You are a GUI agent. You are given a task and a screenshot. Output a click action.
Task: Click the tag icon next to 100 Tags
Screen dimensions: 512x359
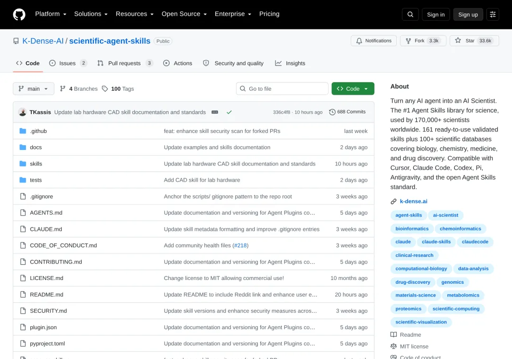point(105,88)
